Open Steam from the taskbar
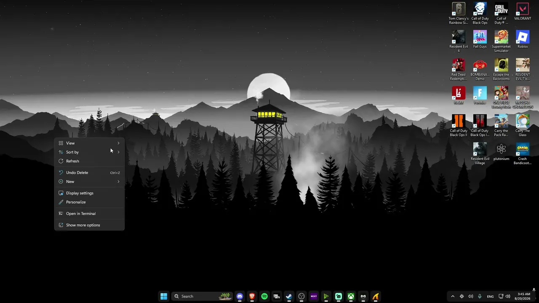 click(289, 296)
